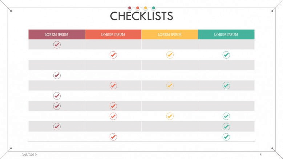Click the maroon checkmark in the first table row
This screenshot has height=159, width=283.
click(57, 45)
